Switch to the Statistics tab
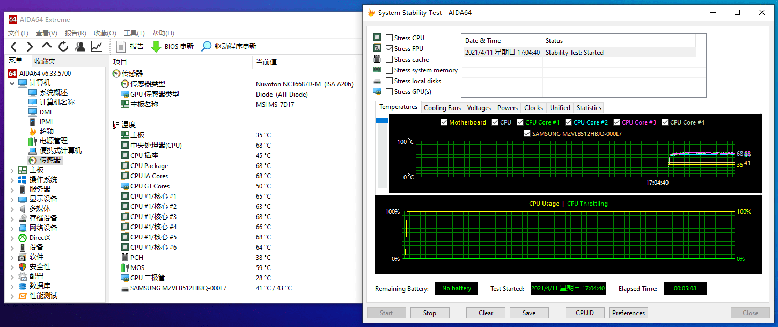Image resolution: width=778 pixels, height=327 pixels. click(x=589, y=107)
